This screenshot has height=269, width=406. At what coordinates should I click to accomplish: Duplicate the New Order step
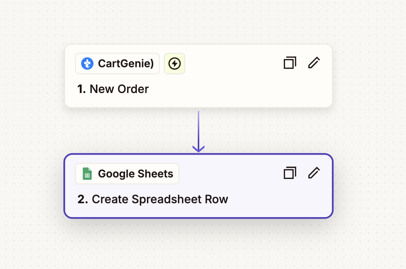tap(290, 63)
